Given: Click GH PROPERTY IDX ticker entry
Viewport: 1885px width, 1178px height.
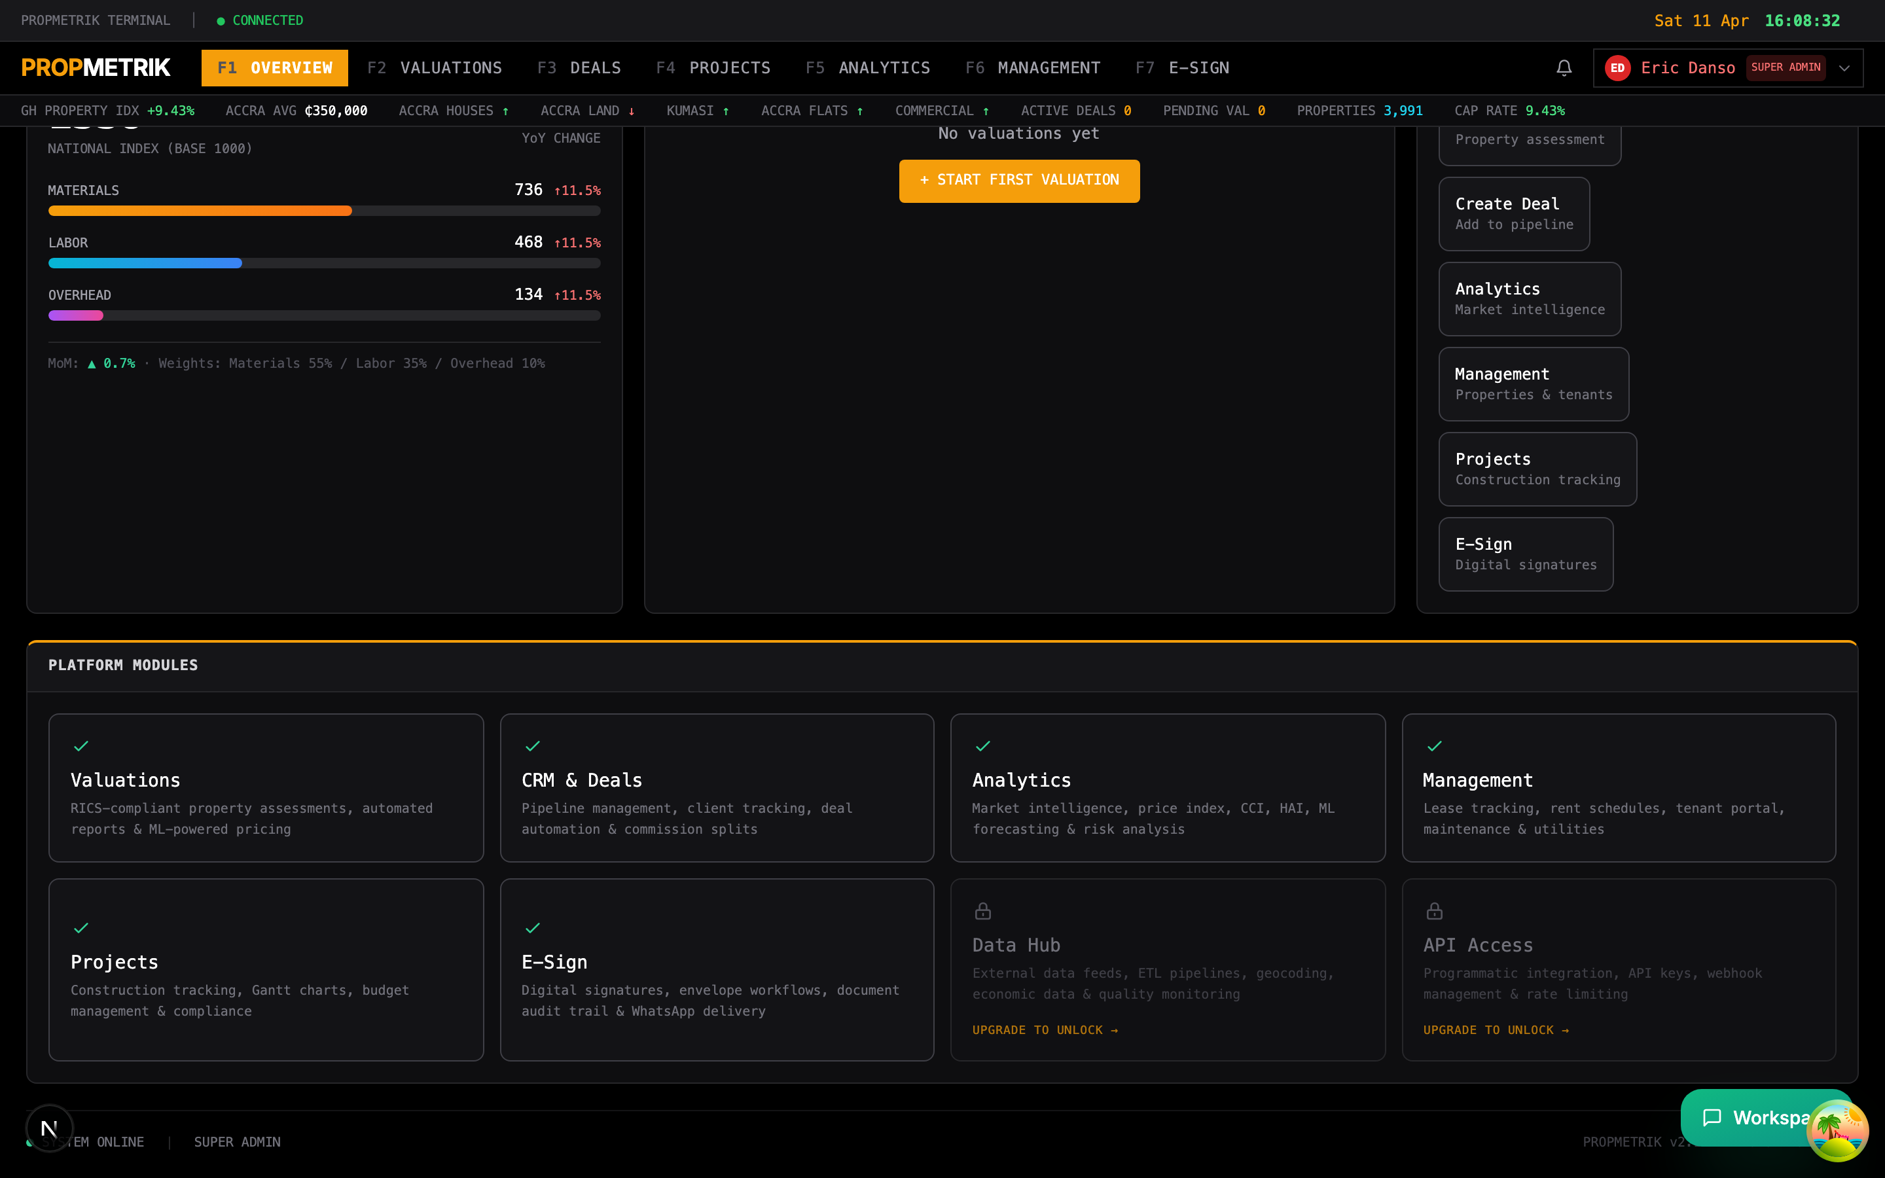Looking at the screenshot, I should click(107, 111).
